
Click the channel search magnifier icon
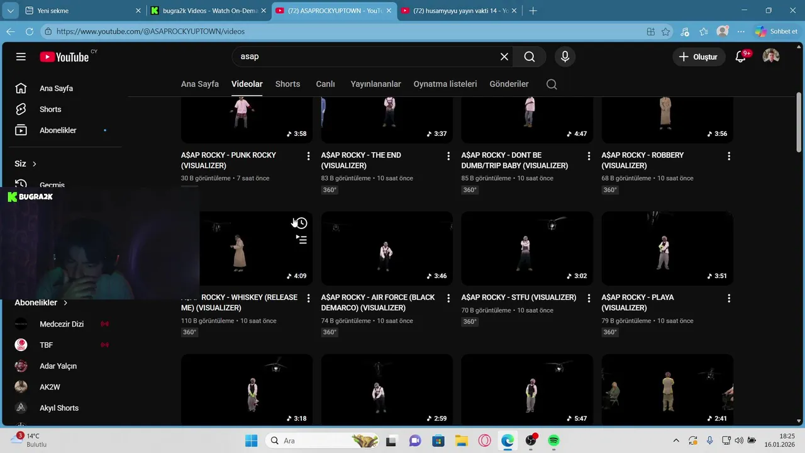pyautogui.click(x=552, y=84)
